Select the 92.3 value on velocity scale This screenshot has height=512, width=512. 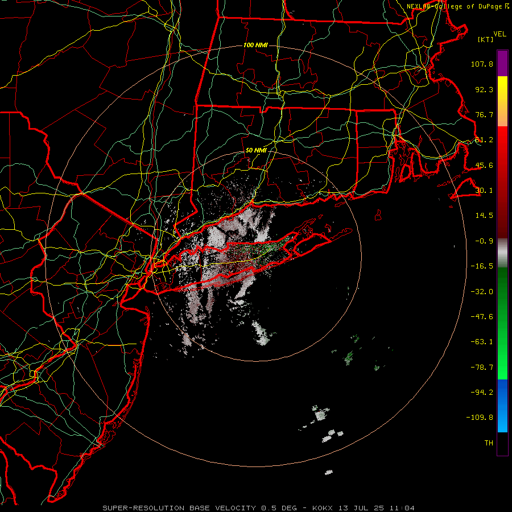pos(484,89)
